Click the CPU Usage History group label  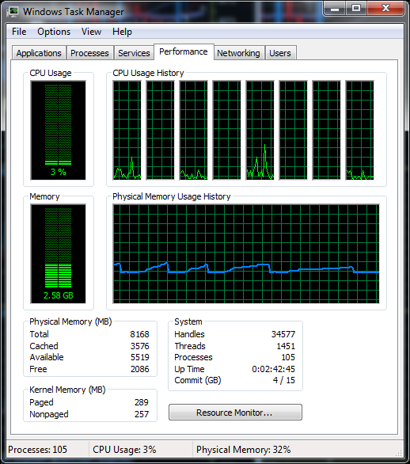(148, 73)
